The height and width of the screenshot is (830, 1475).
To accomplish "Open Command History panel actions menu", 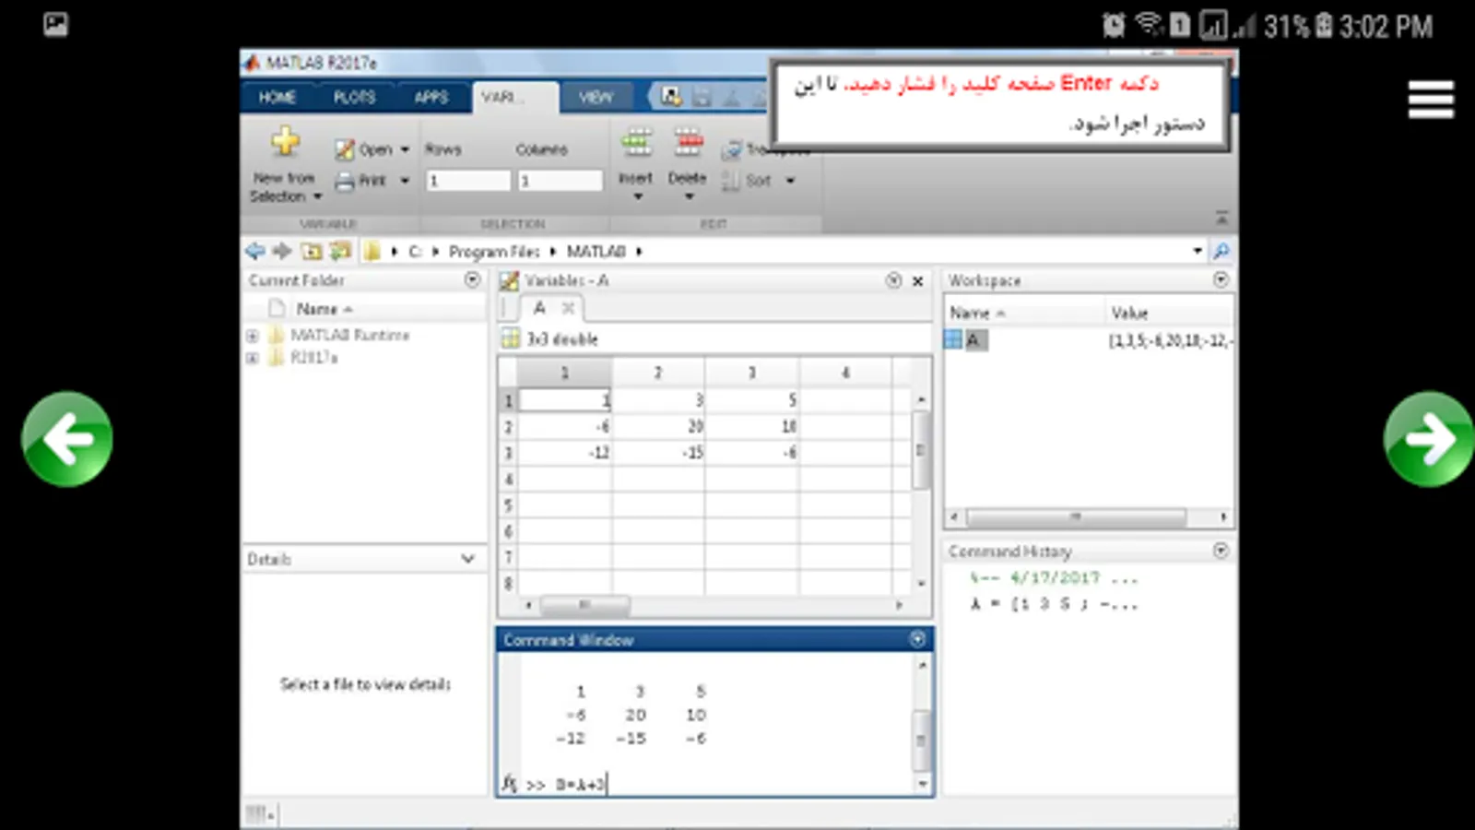I will point(1221,551).
